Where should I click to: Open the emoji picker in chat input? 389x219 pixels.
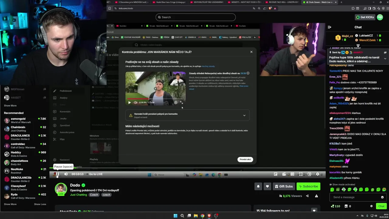[382, 197]
